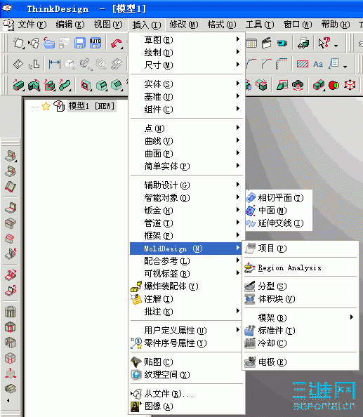Click the clapperboard icon

266,43
